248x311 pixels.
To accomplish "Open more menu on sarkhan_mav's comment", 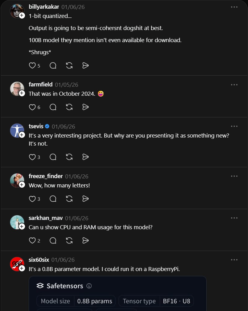I will click(234, 218).
